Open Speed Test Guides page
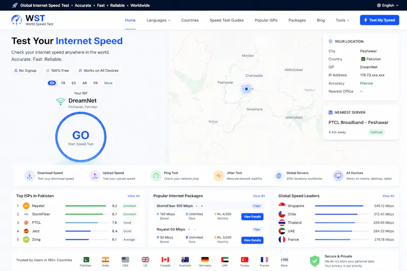This screenshot has width=407, height=271. (x=226, y=20)
